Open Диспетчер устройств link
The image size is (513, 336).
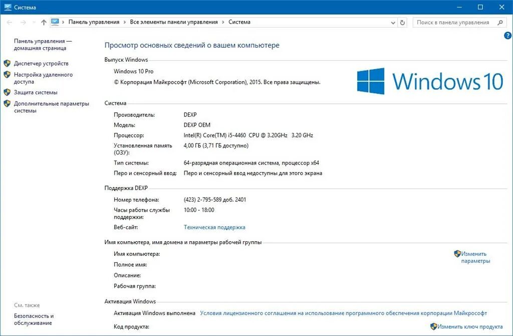coord(41,63)
